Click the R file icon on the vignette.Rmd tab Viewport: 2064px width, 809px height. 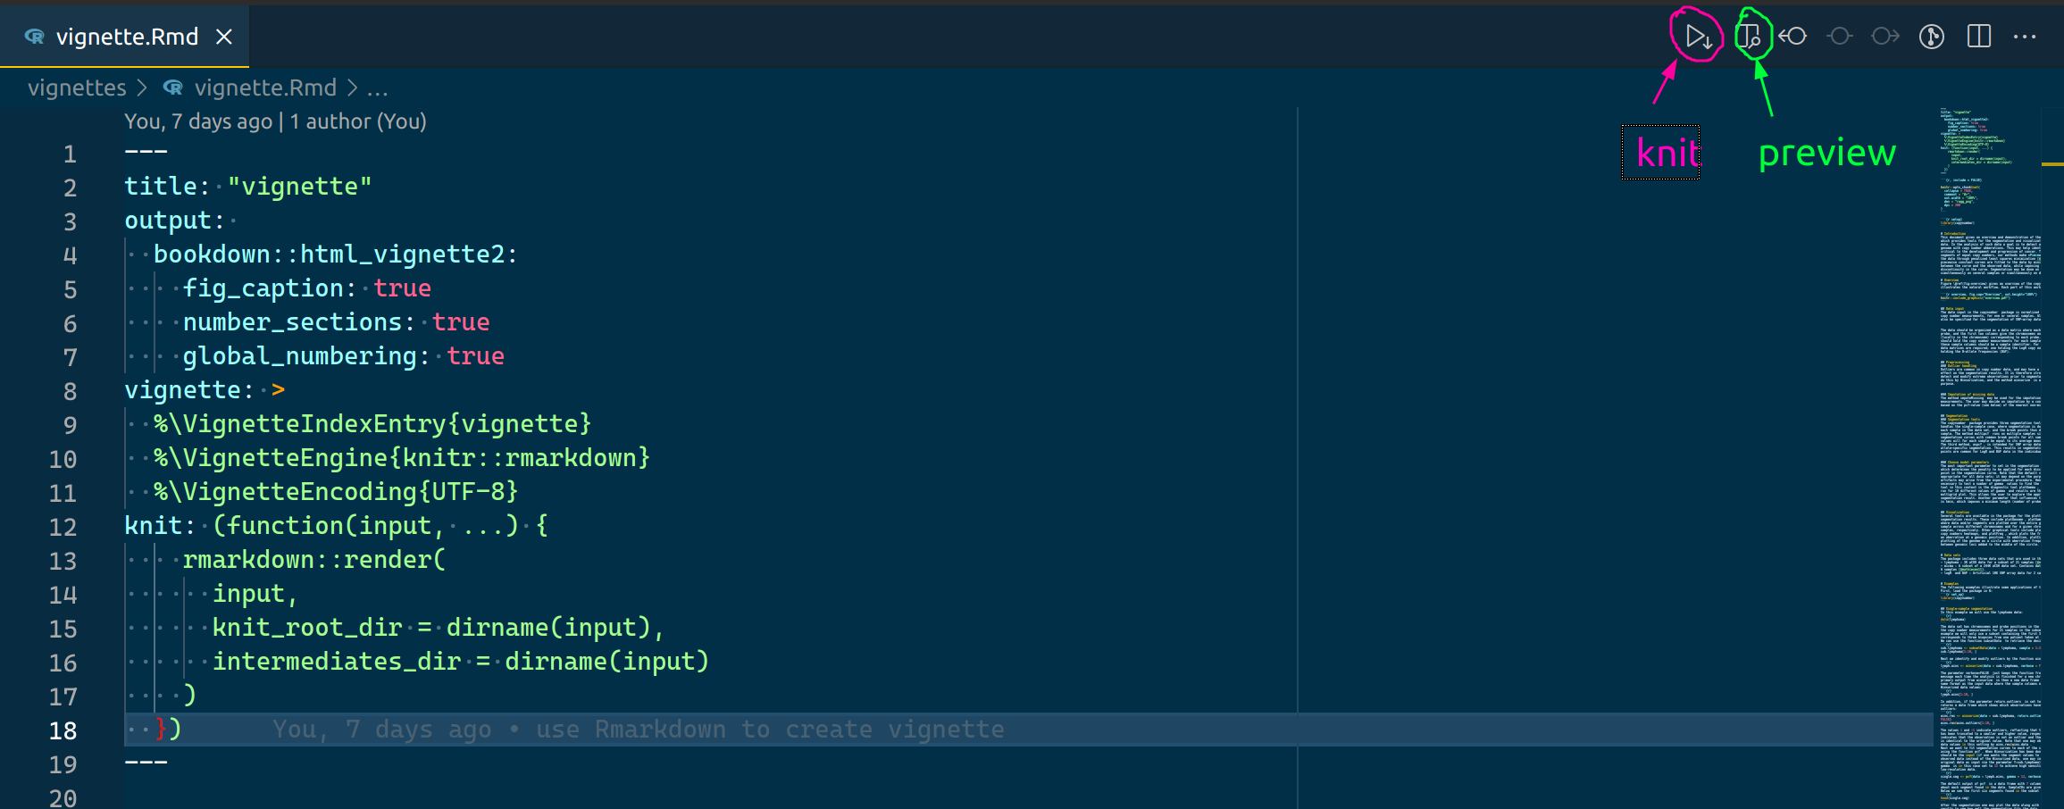point(34,37)
